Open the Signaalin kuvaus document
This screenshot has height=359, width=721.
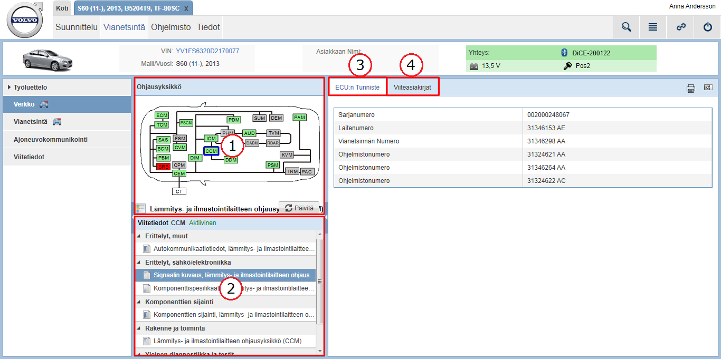(x=225, y=275)
